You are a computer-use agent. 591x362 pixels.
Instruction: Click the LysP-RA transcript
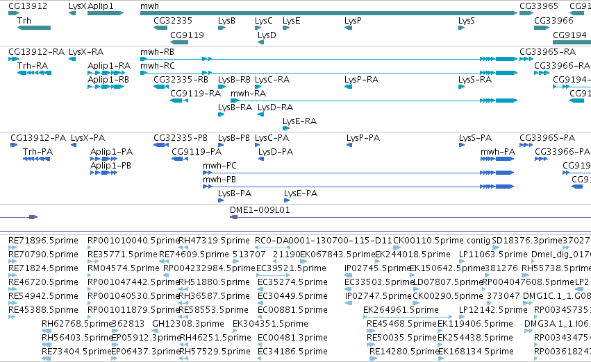348,87
